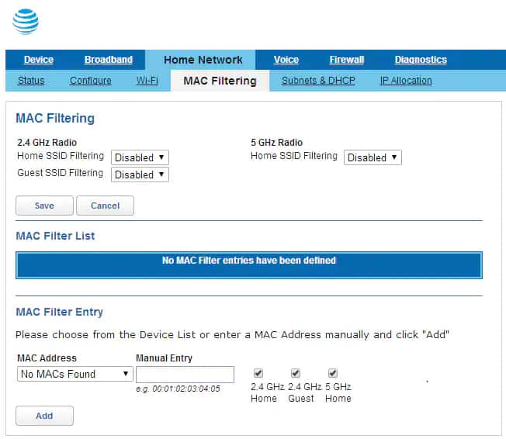Toggle the 2.4 GHz Guest checkbox

pyautogui.click(x=296, y=373)
